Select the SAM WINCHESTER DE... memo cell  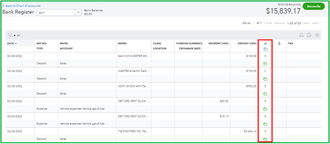(134, 56)
